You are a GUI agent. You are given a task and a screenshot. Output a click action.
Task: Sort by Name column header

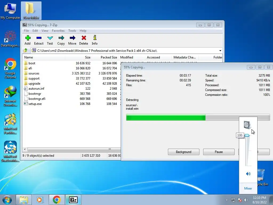tap(44, 57)
